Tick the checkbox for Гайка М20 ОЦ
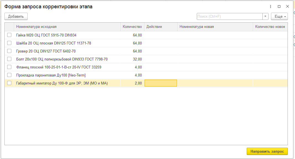This screenshot has width=295, height=159. click(x=9, y=35)
